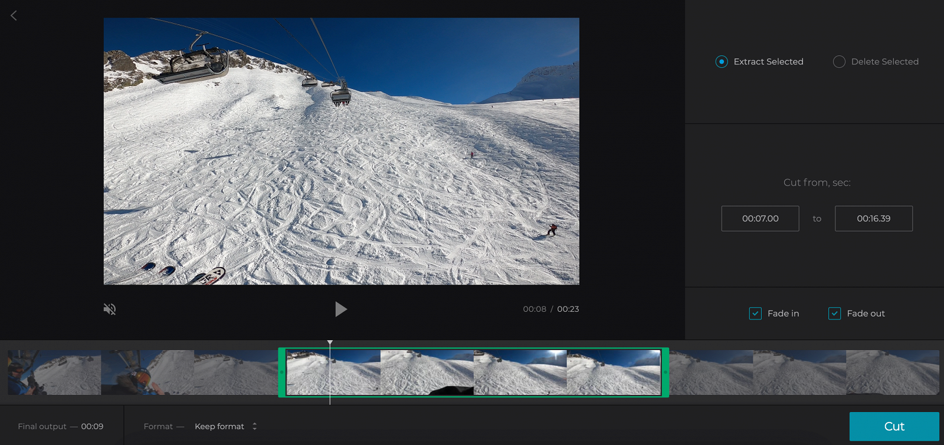
Task: Click the video preview of ski slope
Action: 341,151
